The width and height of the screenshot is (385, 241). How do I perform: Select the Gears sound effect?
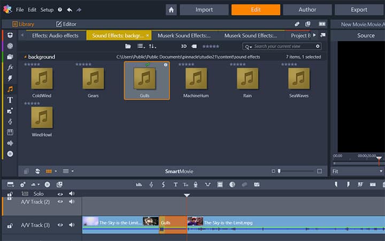tap(93, 81)
